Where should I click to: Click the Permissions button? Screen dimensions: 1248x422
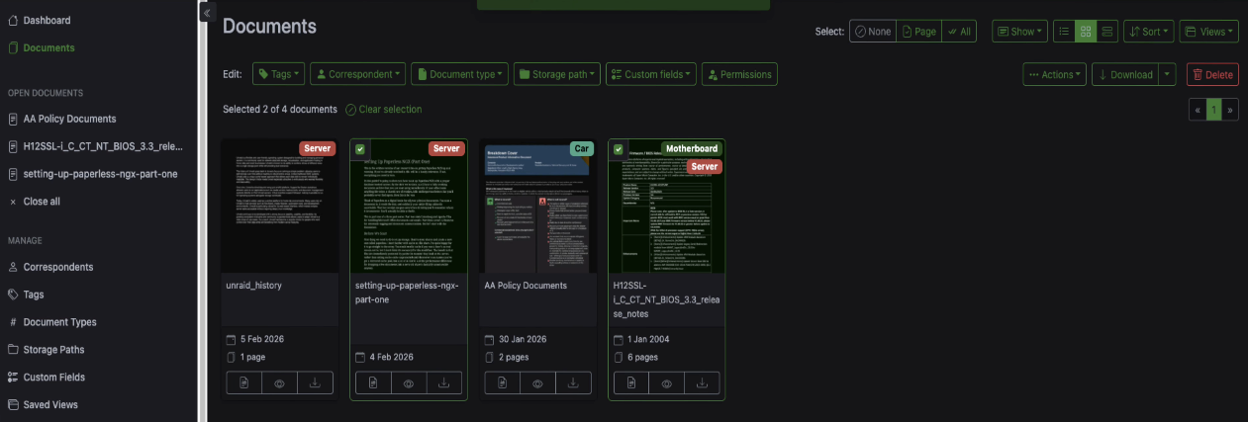pyautogui.click(x=739, y=74)
